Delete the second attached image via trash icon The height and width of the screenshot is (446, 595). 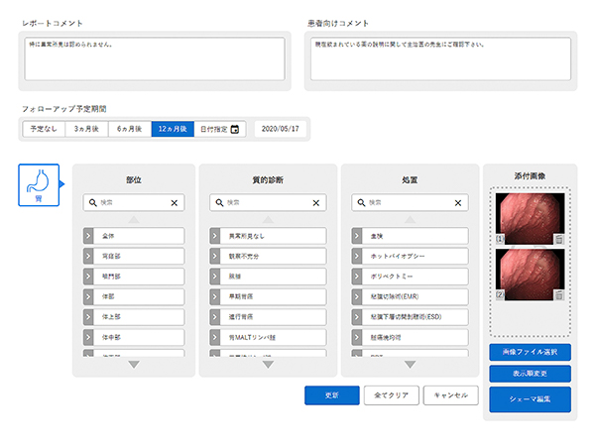tap(559, 294)
